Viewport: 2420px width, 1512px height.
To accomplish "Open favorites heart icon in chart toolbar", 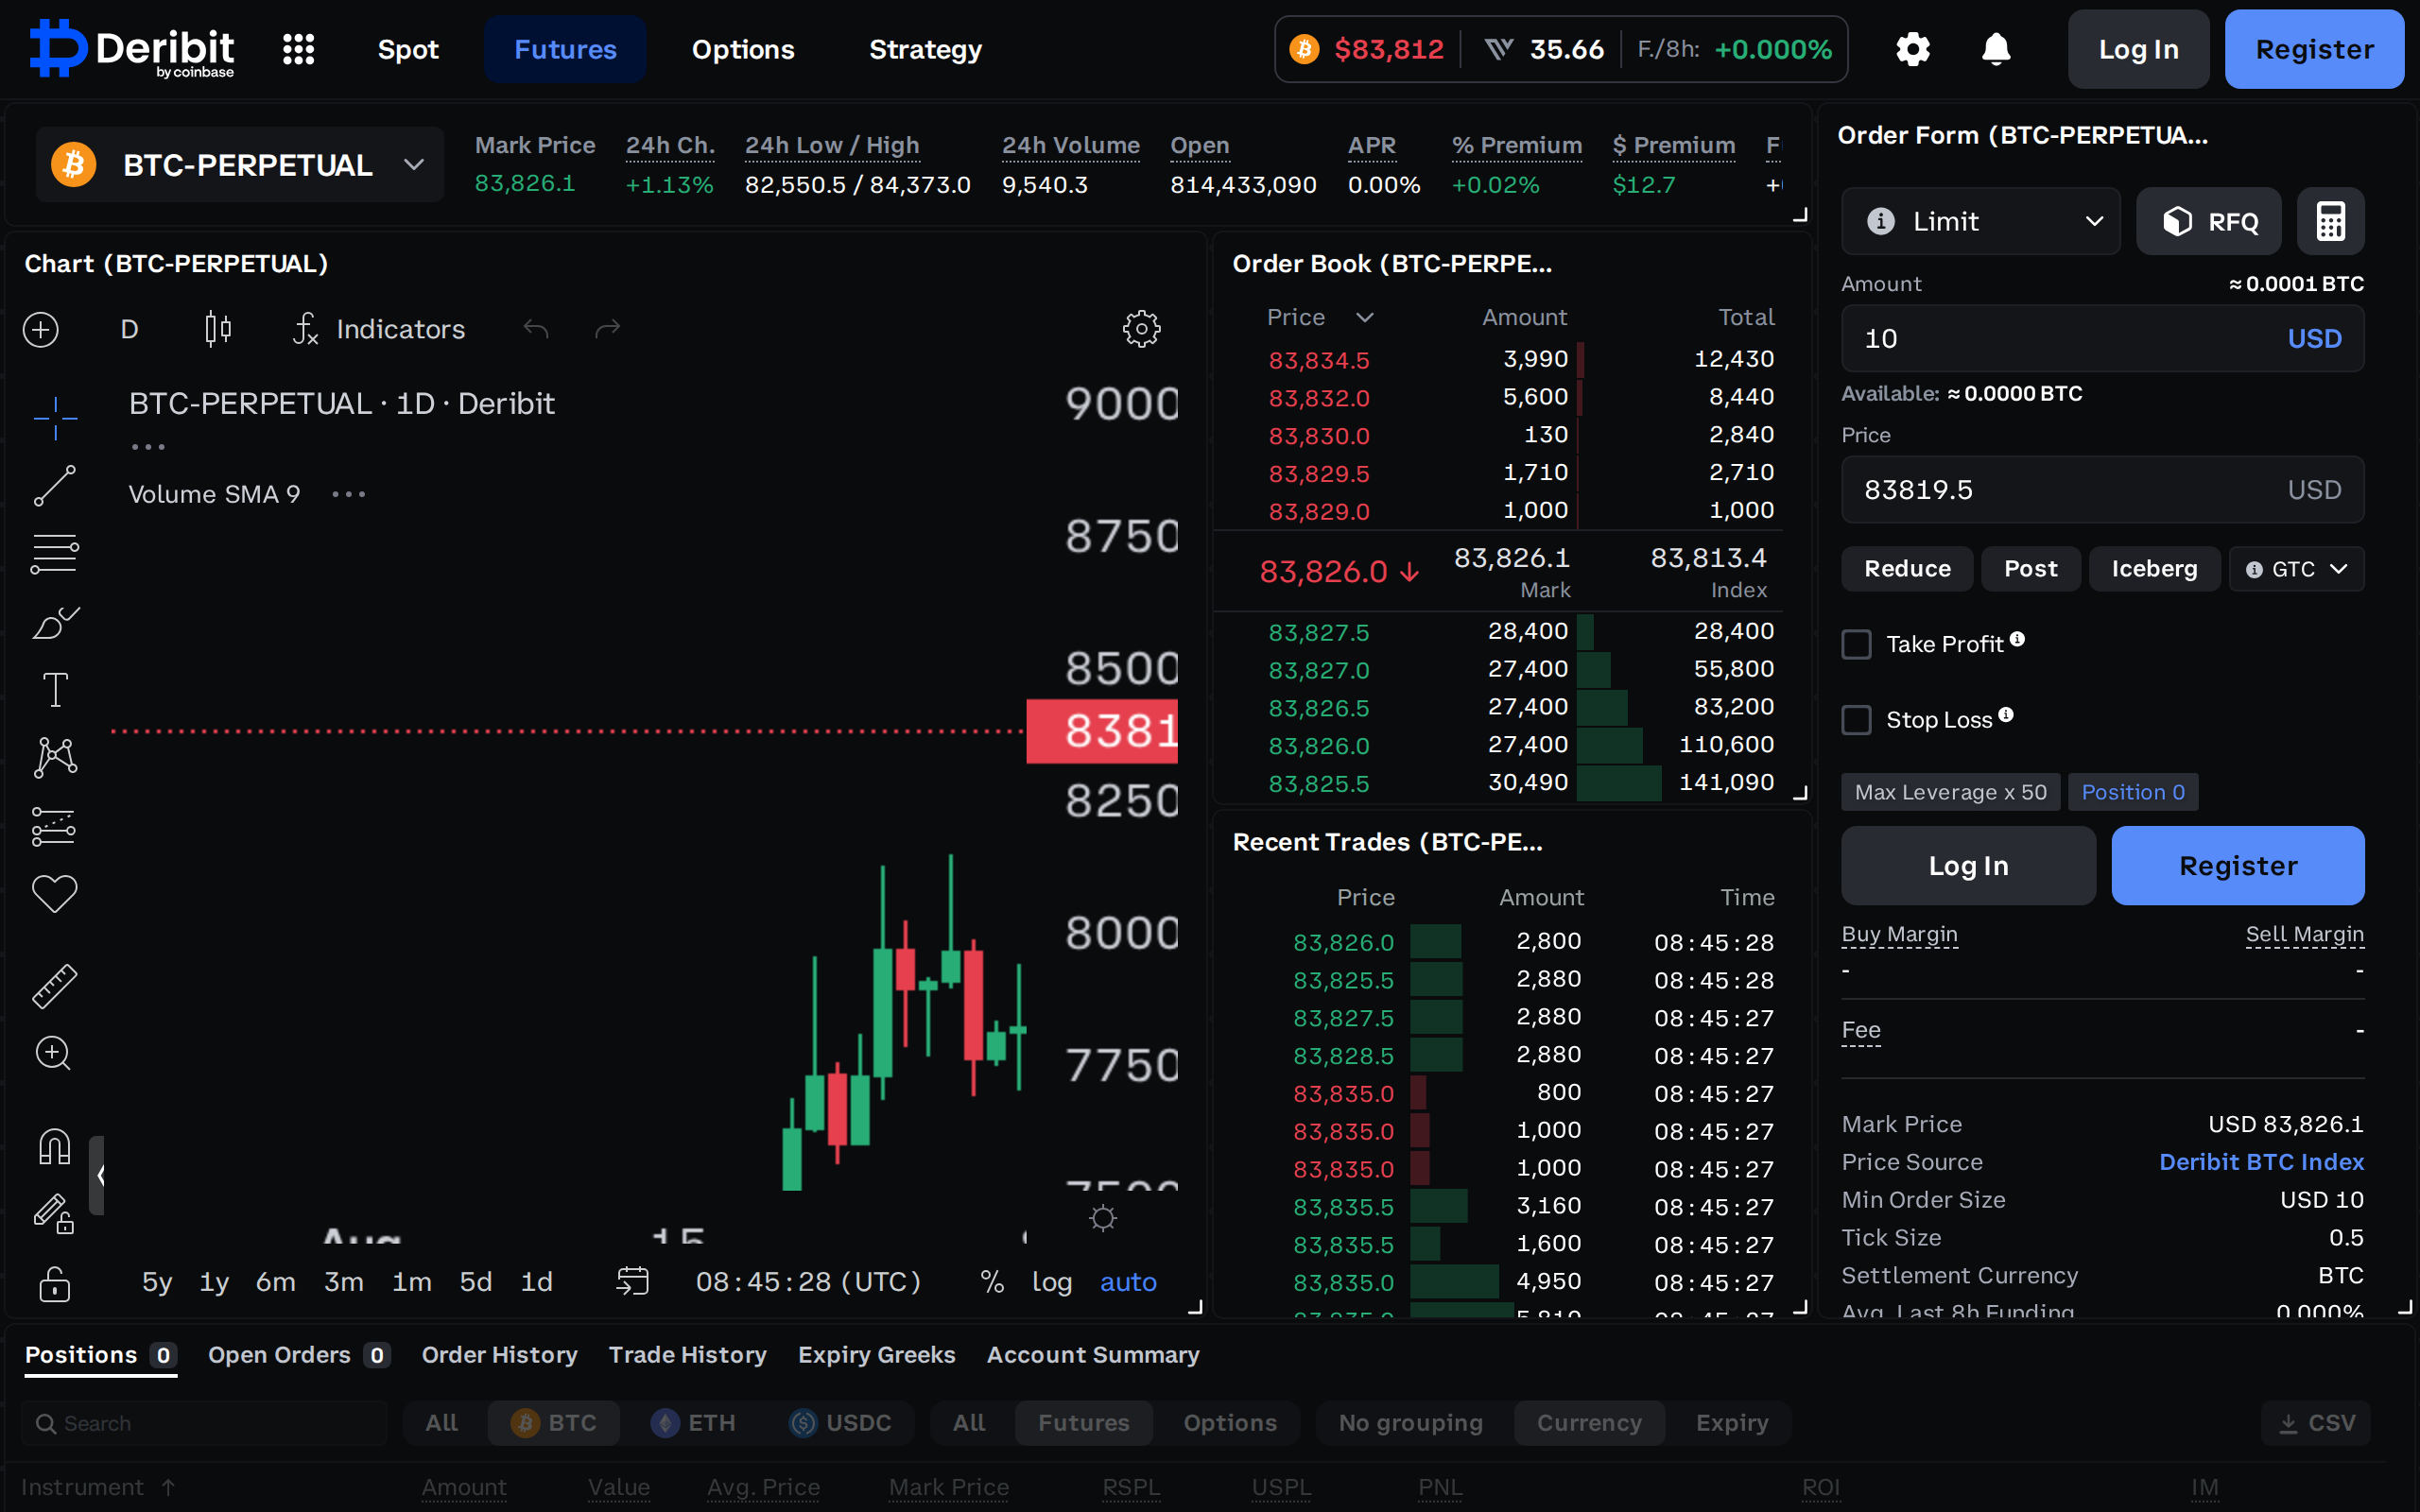I will click(55, 893).
